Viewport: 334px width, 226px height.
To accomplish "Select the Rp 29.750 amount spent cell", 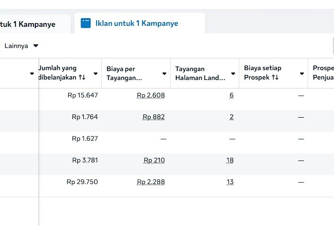I will coord(82,182).
